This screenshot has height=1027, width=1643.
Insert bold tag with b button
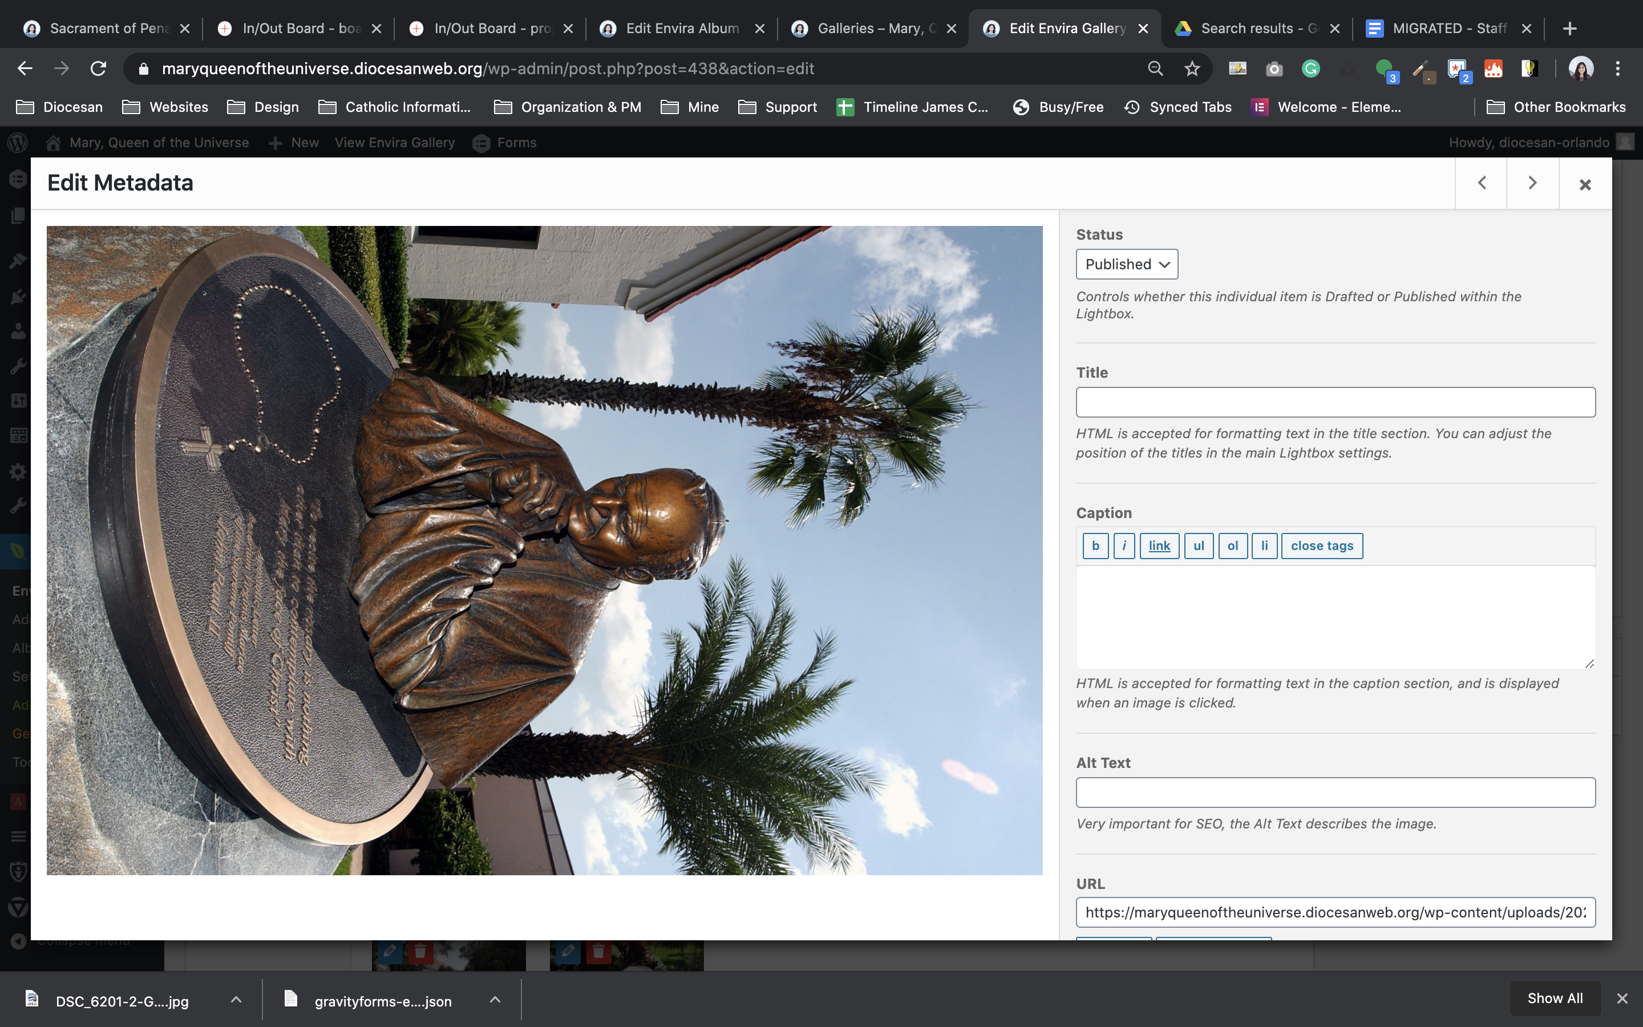pos(1095,545)
